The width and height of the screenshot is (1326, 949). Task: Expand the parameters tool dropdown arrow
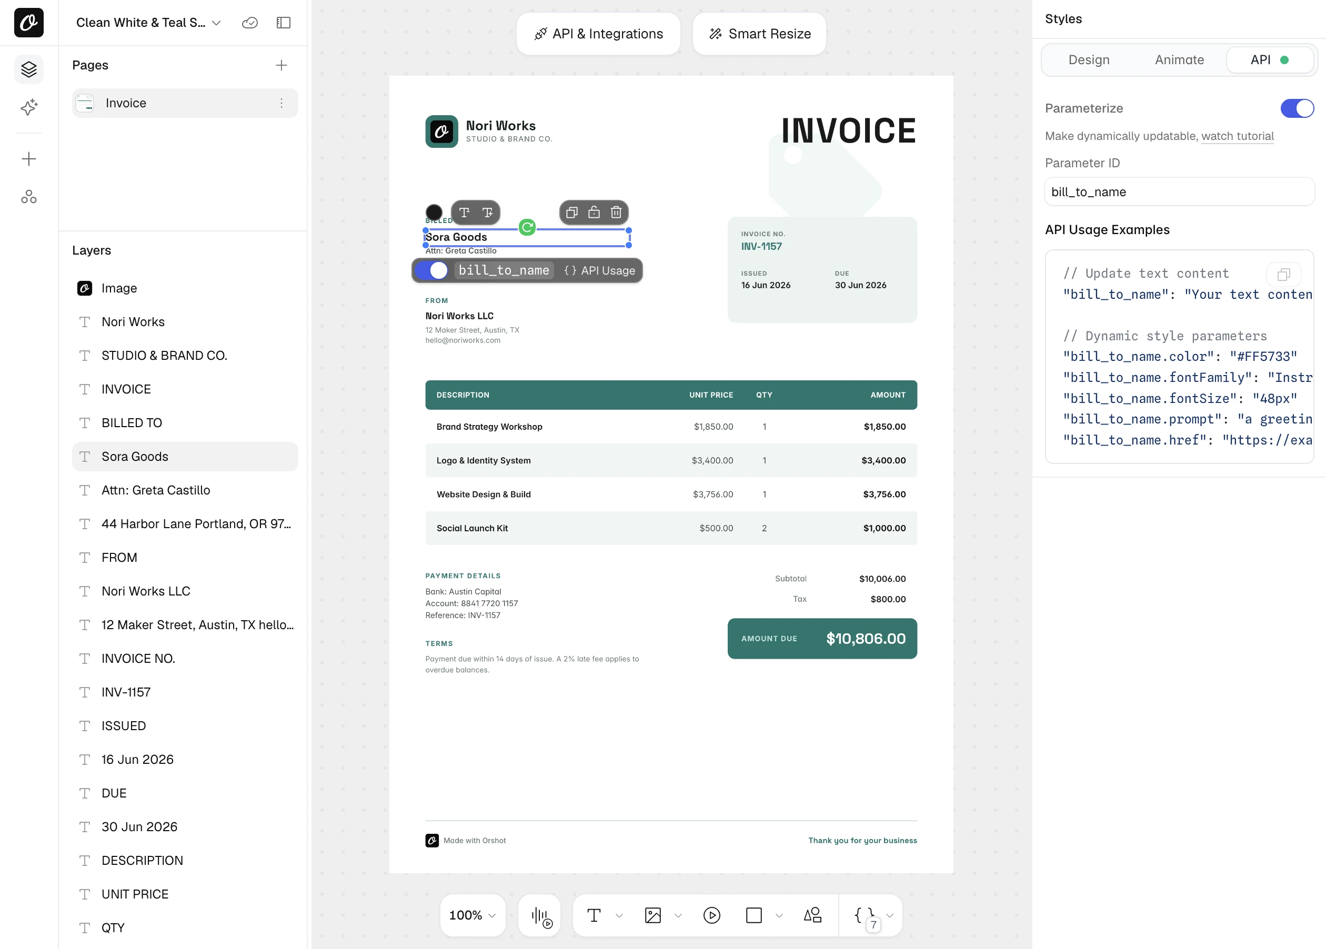[x=889, y=916]
